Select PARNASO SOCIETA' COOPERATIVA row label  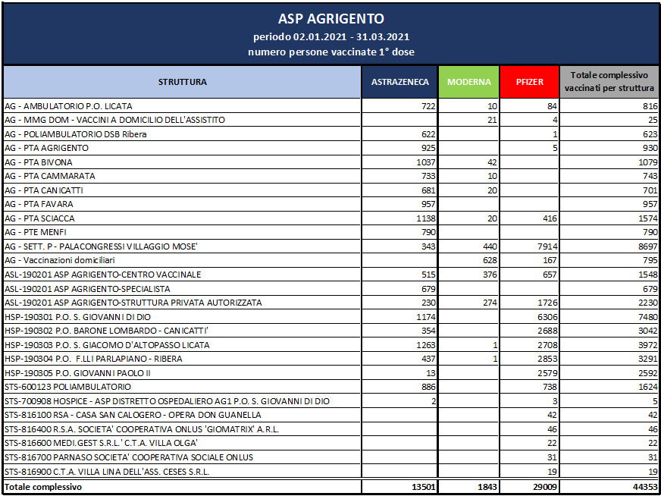pyautogui.click(x=129, y=457)
